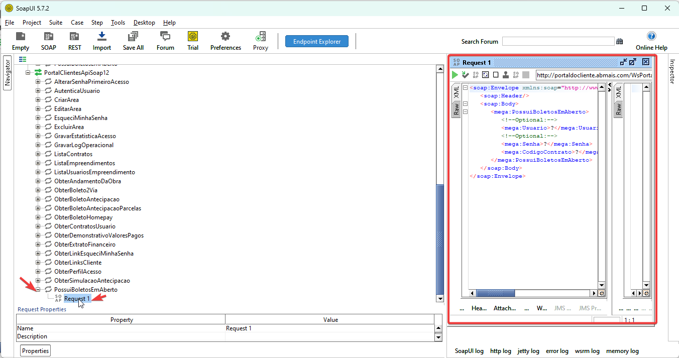Open Proxy settings toolbar icon
The height and width of the screenshot is (358, 679).
click(x=261, y=37)
